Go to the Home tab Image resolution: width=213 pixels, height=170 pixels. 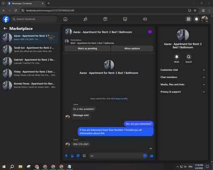65,19
